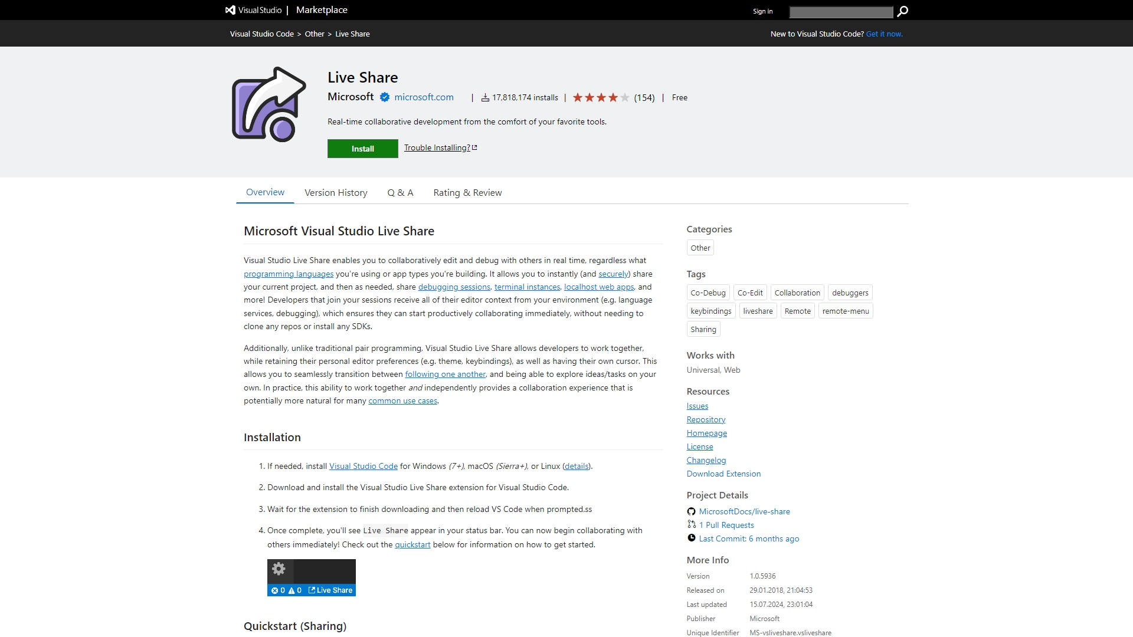
Task: Click the (154) review count
Action: pos(644,97)
